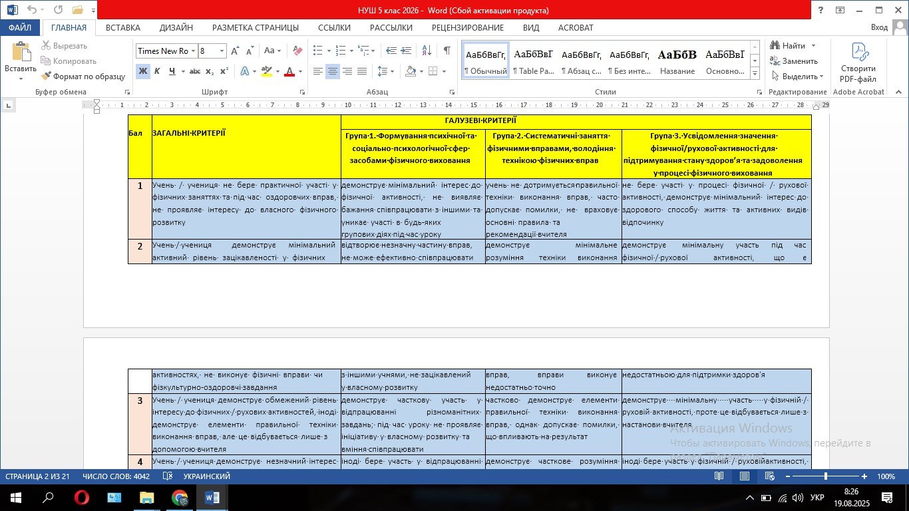Viewport: 909px width, 511px height.
Task: Open the ВСТАВКА ribbon tab
Action: (123, 27)
